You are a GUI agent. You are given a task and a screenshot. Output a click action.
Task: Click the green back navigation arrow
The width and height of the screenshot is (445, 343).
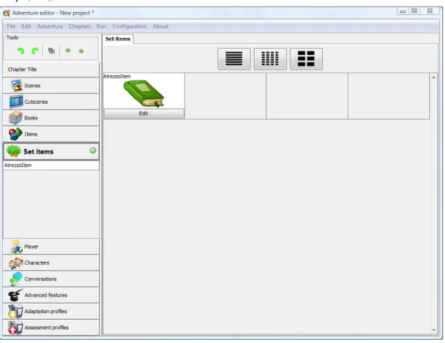pyautogui.click(x=68, y=51)
